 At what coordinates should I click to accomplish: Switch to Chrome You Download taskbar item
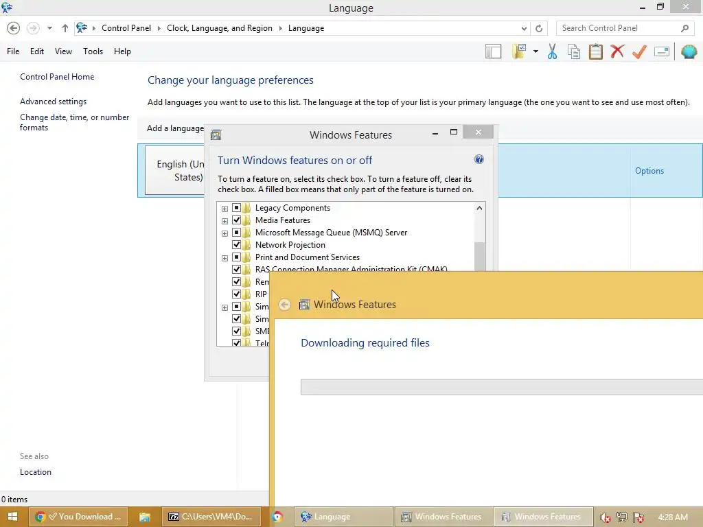(x=78, y=517)
